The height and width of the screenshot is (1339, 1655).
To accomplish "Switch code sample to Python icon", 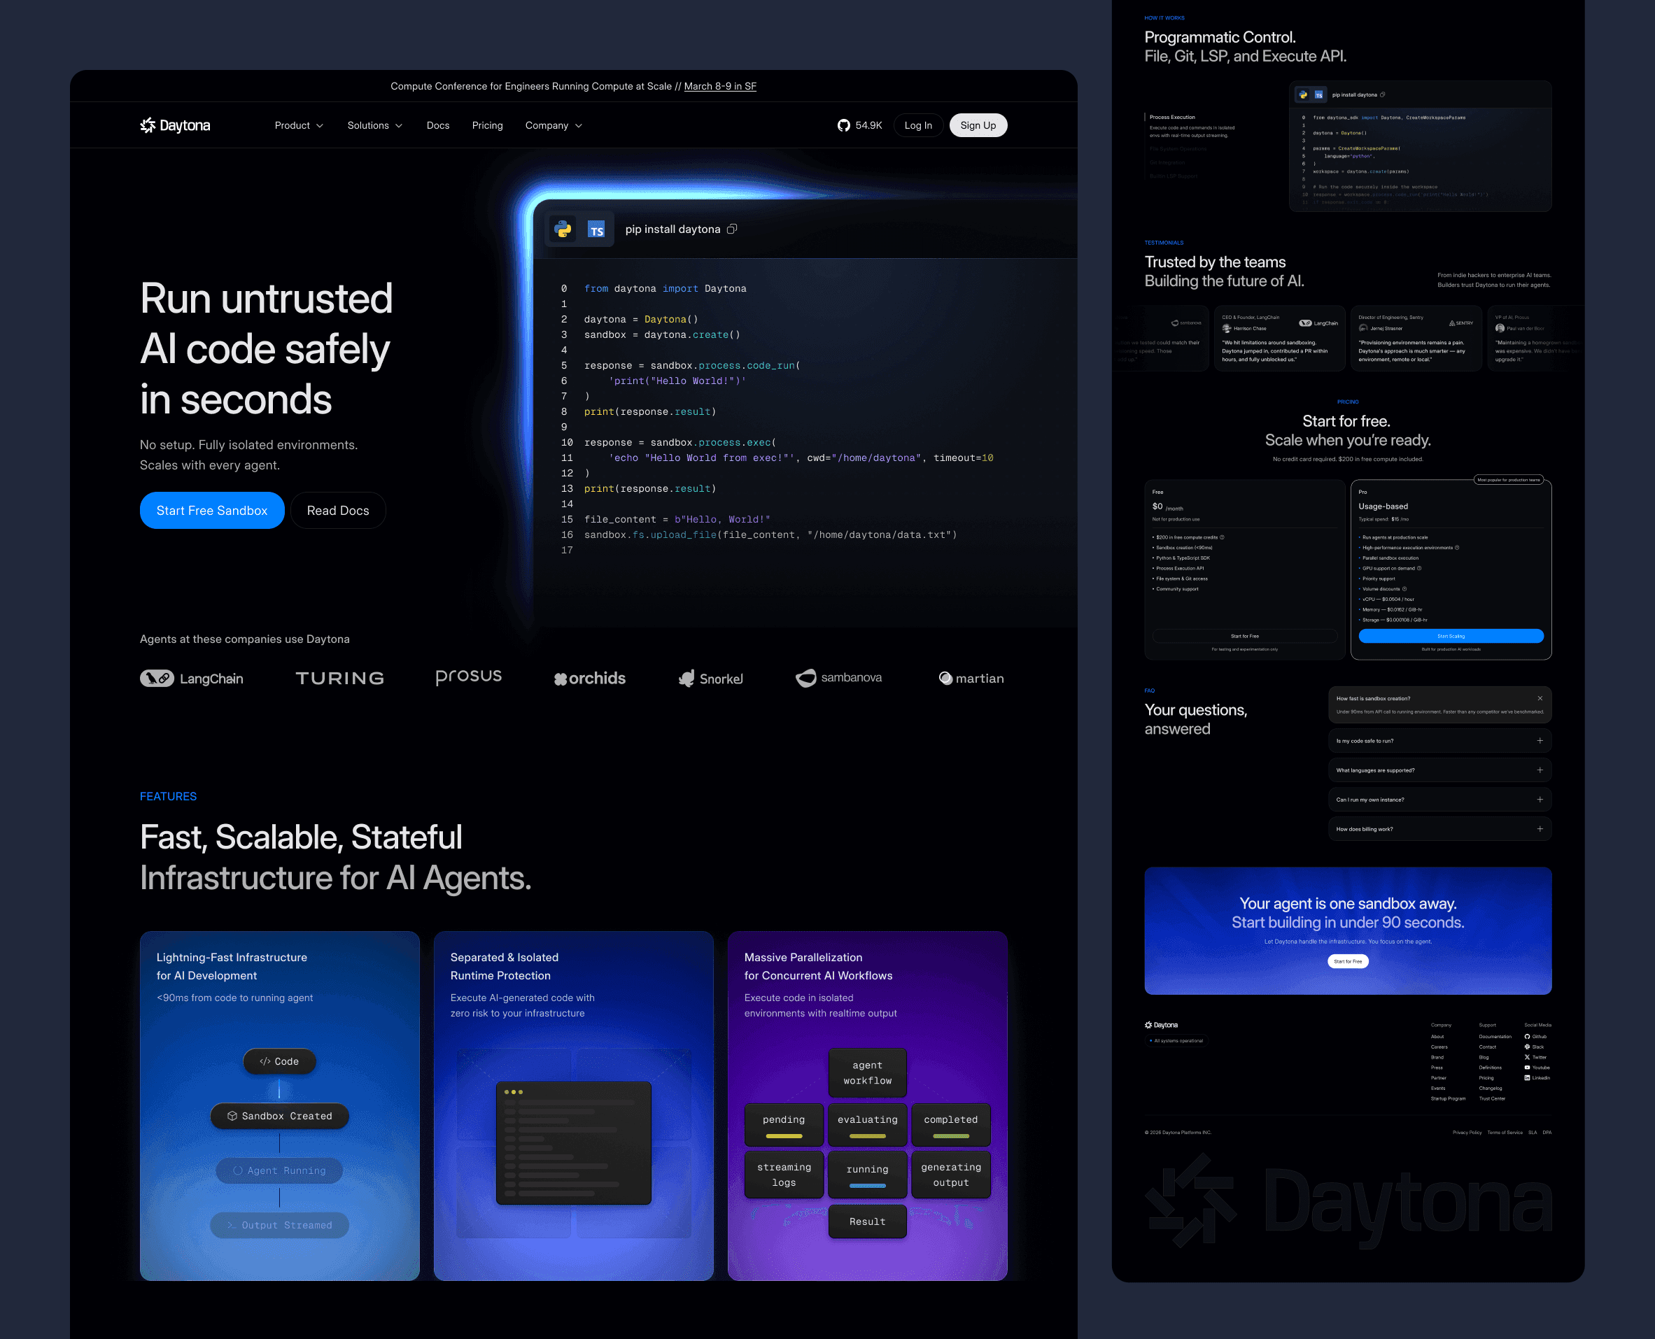I will (563, 229).
